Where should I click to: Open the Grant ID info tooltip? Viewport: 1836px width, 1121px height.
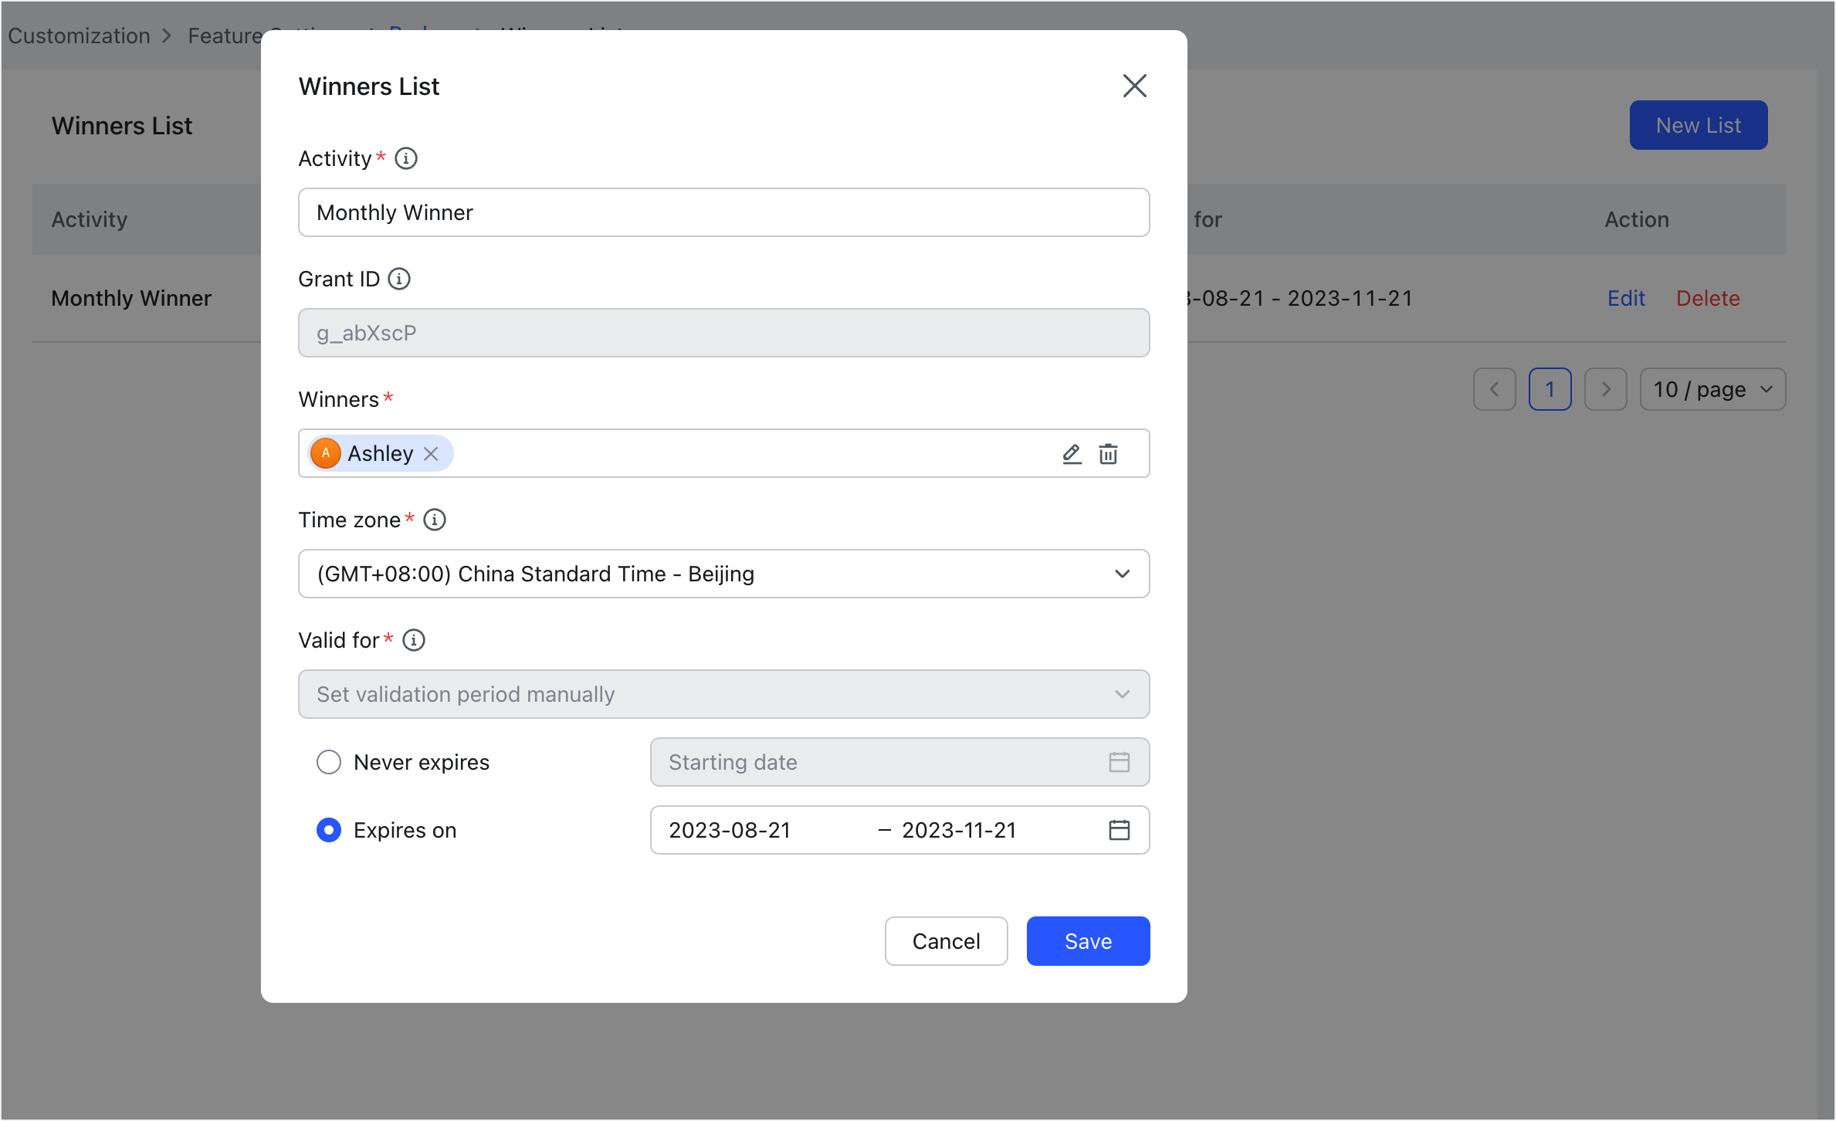click(398, 279)
